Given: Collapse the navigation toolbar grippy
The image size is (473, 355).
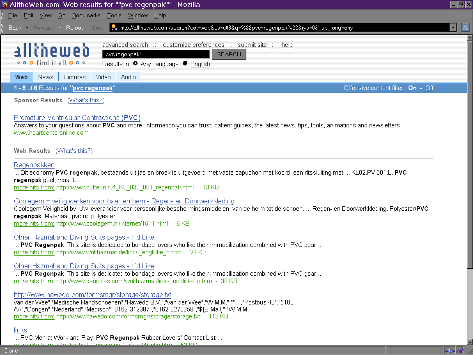Looking at the screenshot, I should coord(3,28).
